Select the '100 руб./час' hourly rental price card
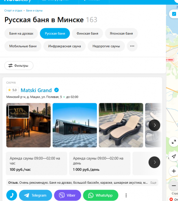Image resolution: width=178 pixels, height=201 pixels. click(x=37, y=163)
